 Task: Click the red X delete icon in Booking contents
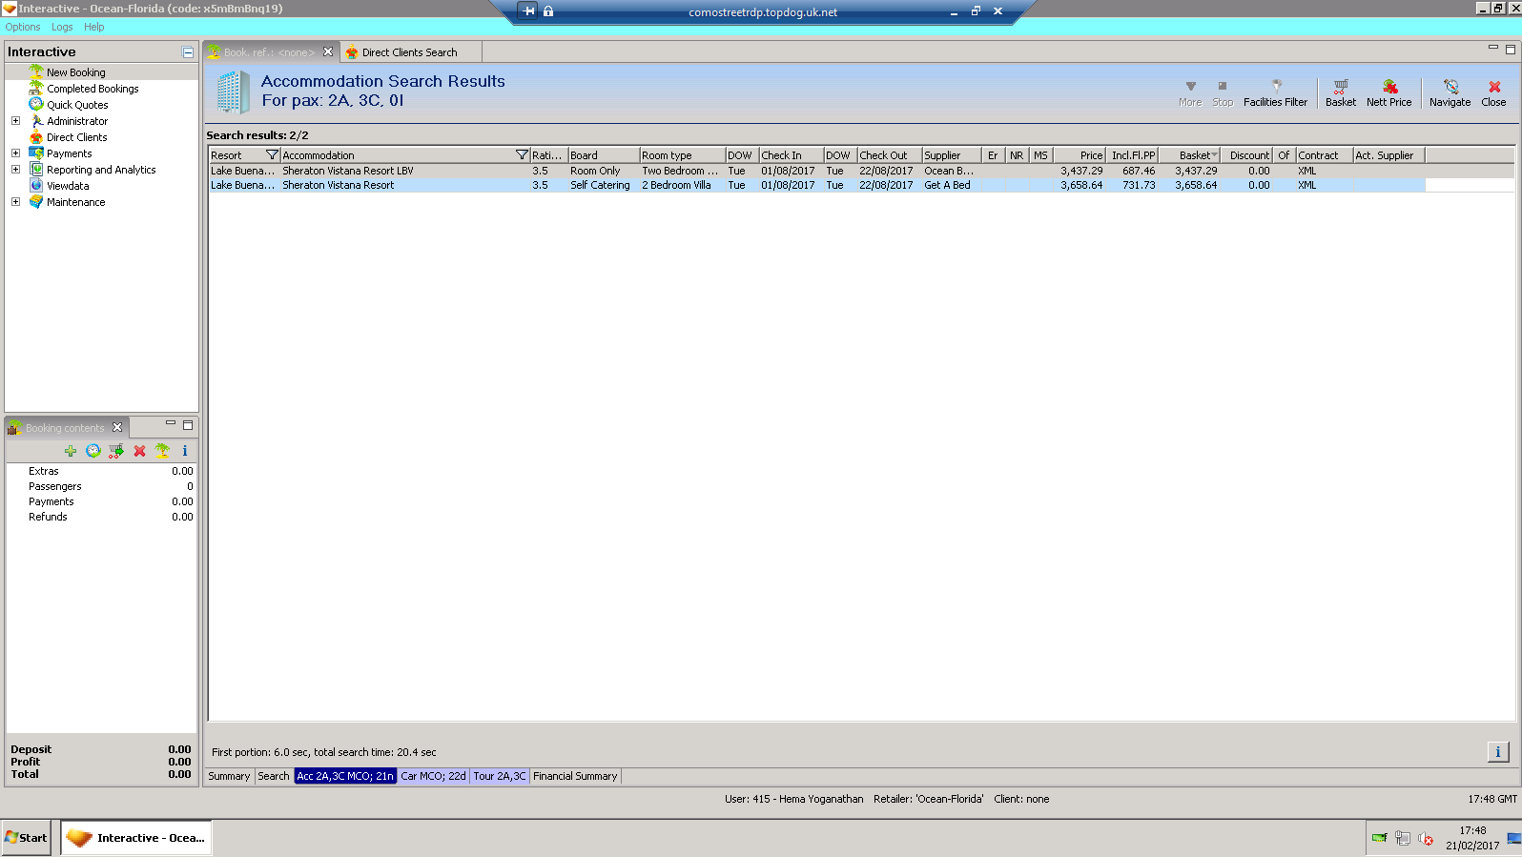[x=139, y=451]
